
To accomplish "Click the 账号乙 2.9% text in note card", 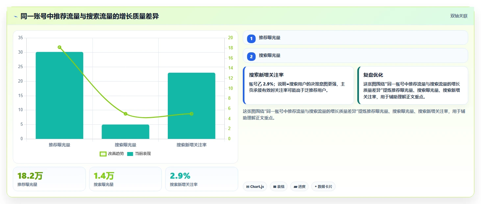I will (x=261, y=84).
